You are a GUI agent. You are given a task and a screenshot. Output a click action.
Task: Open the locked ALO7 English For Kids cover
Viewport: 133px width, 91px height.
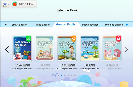pos(112,48)
